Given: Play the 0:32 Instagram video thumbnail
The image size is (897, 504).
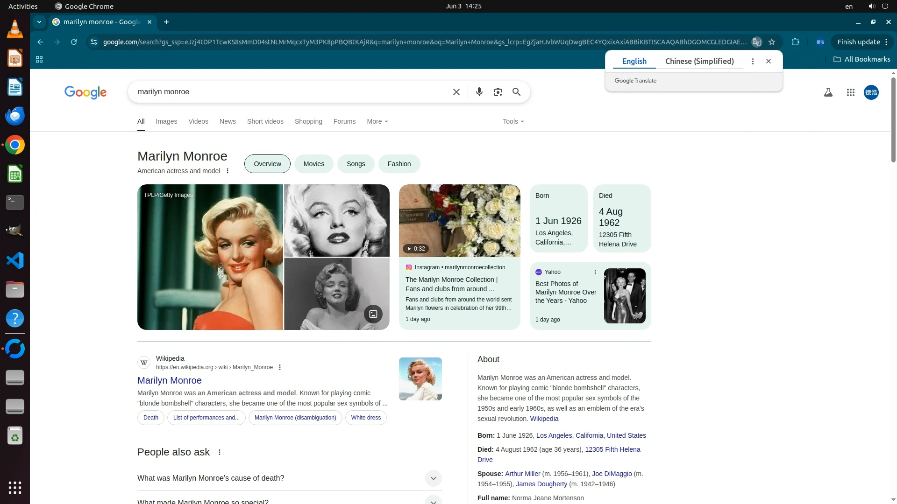Looking at the screenshot, I should pyautogui.click(x=459, y=221).
